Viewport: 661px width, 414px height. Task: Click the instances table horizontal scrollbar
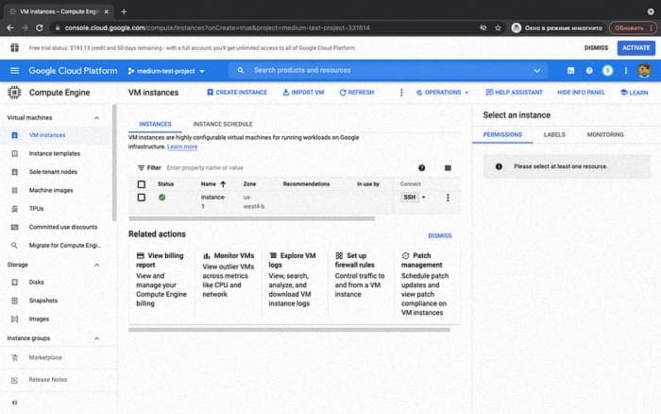pos(252,218)
